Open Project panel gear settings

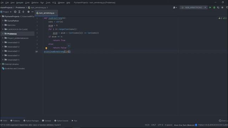tap(28, 12)
